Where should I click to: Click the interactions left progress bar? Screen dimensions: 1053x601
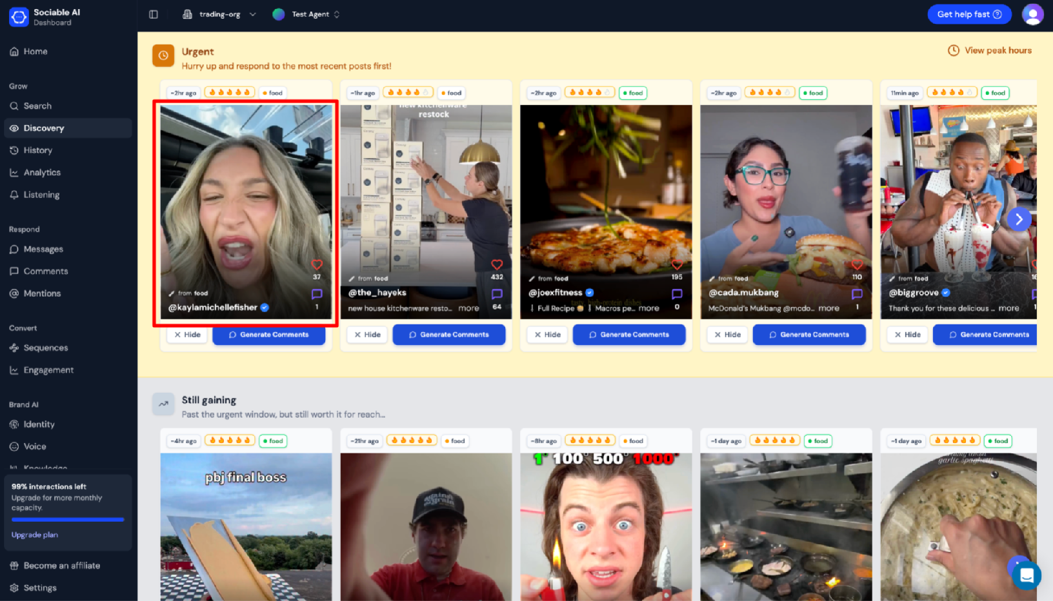(68, 519)
